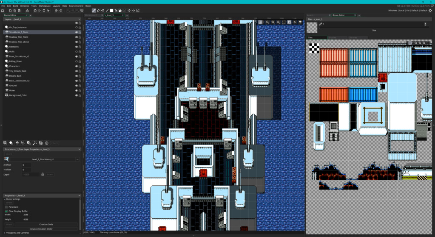Viewport: 435px width, 237px height.
Task: Fit the room view with the expand icon
Action: 284,22
